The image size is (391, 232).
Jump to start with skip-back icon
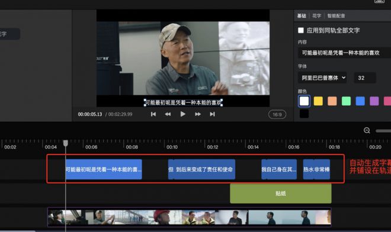click(153, 114)
